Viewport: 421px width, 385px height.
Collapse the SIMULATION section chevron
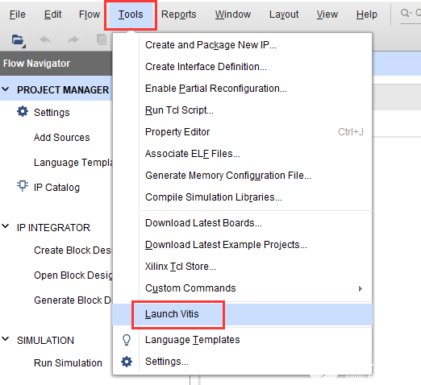6,339
